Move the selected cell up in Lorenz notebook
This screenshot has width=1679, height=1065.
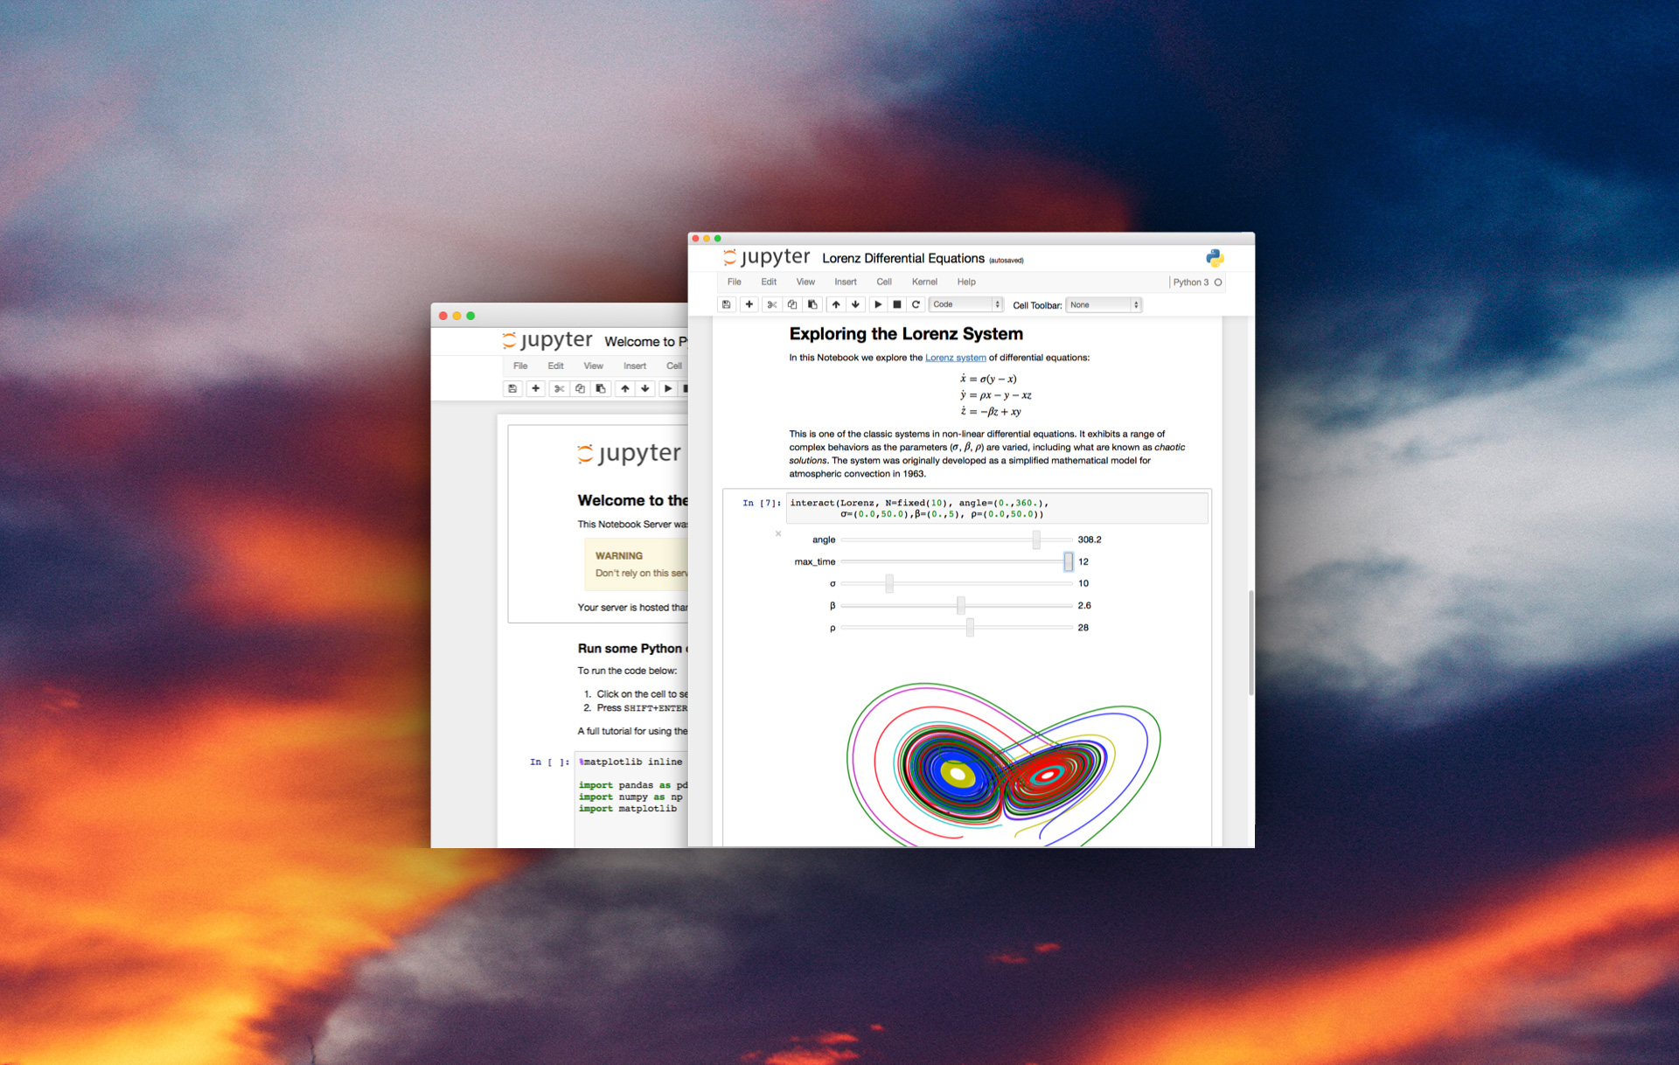(836, 304)
